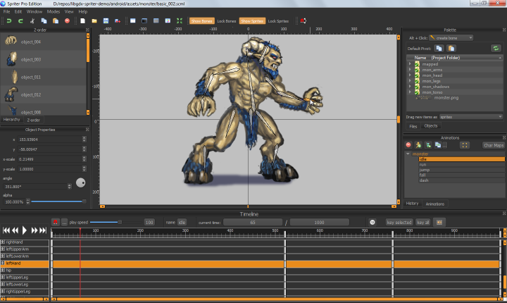Switch to the History tab

pyautogui.click(x=412, y=204)
